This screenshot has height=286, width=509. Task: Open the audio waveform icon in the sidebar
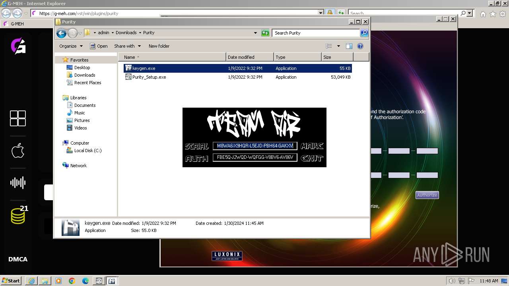(18, 183)
